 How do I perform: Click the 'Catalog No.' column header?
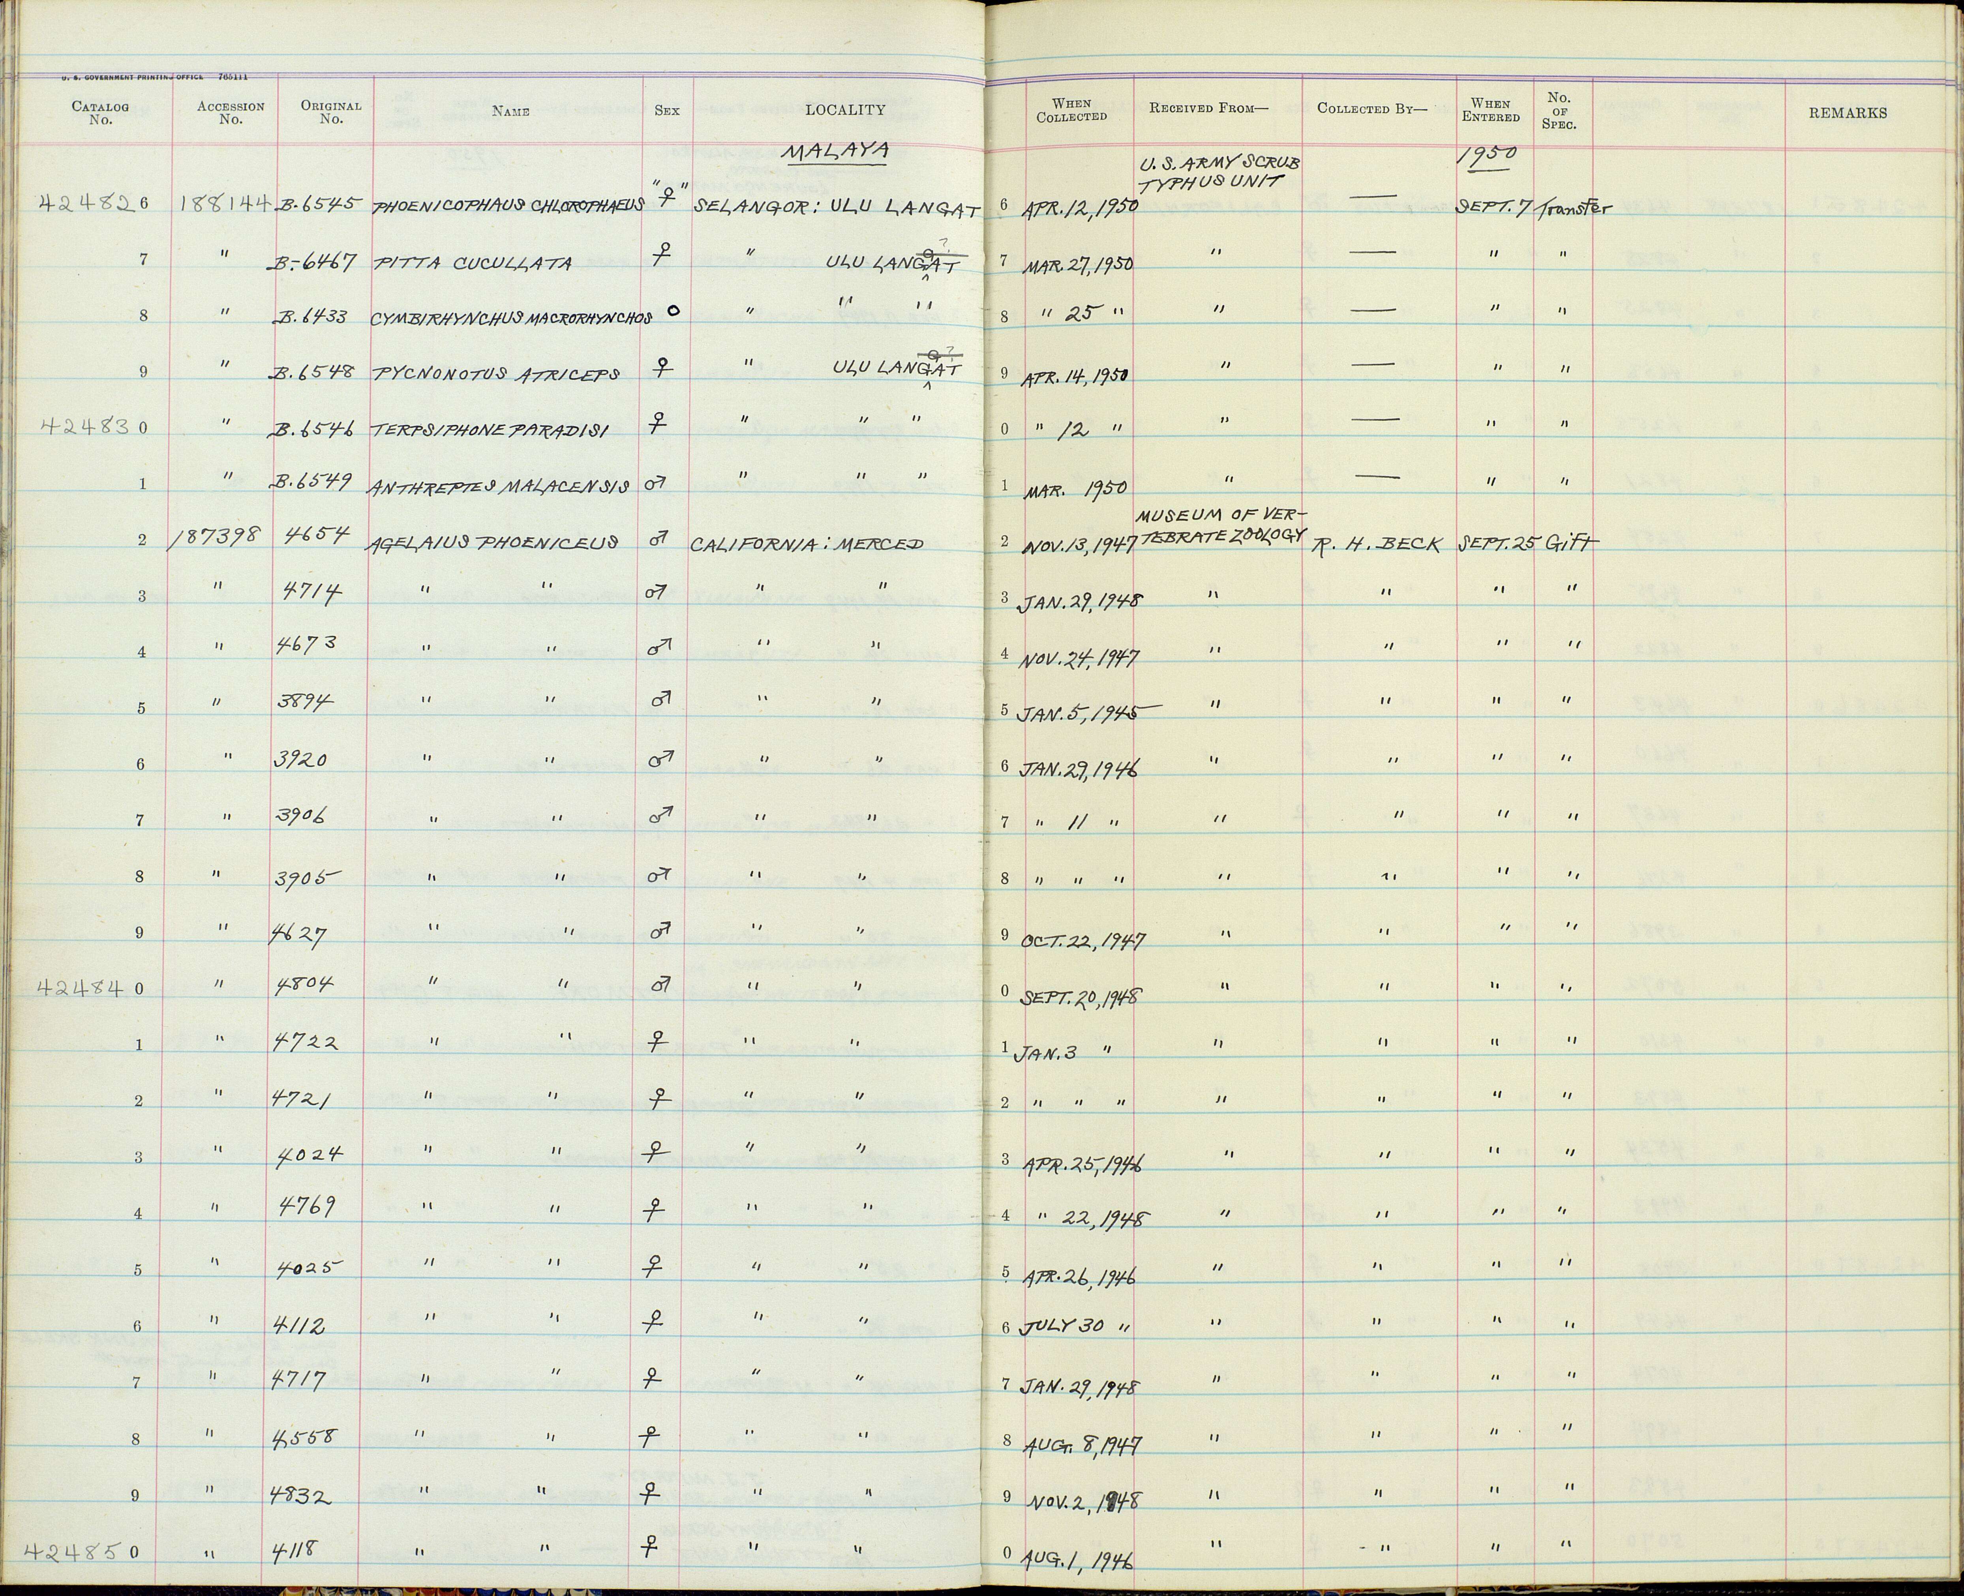click(x=100, y=113)
